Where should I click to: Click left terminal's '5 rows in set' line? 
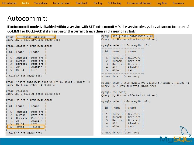coord(24,76)
